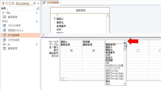Collapse the テーブル group chevron
This screenshot has height=90, width=161.
pos(37,13)
